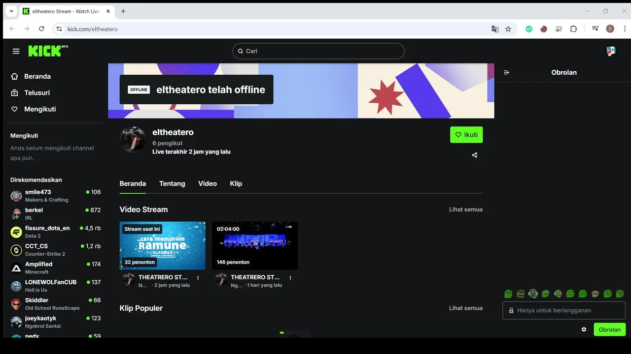Lihat semua for Video Stream
Image resolution: width=631 pixels, height=354 pixels.
pyautogui.click(x=466, y=209)
